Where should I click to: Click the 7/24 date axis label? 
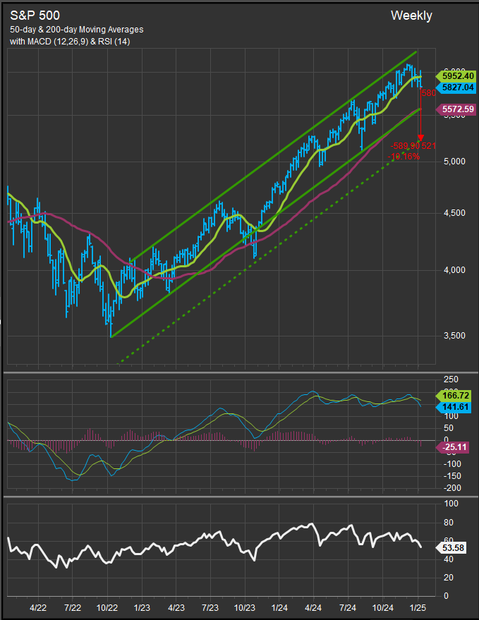[x=348, y=607]
